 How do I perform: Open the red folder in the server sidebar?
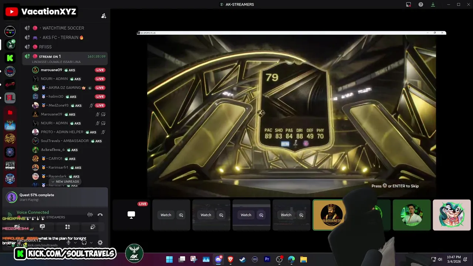point(10,112)
